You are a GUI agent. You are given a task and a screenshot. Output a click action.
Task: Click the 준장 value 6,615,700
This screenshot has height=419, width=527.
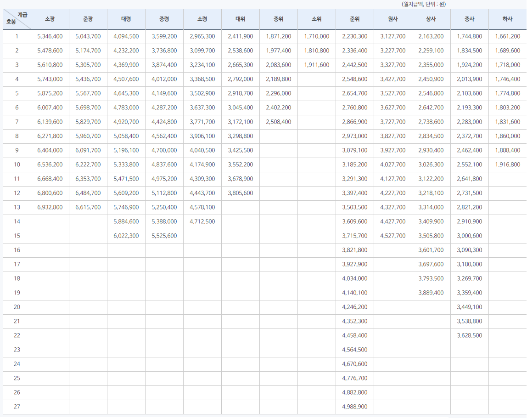[88, 207]
